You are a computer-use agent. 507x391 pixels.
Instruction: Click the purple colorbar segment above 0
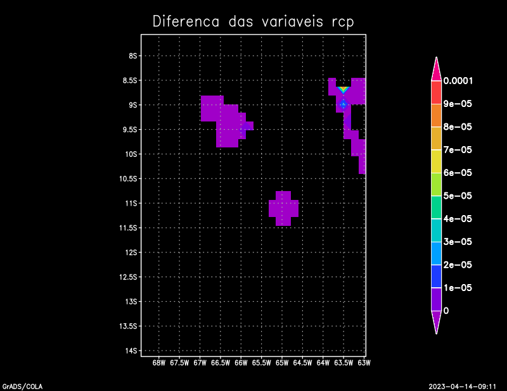436,299
